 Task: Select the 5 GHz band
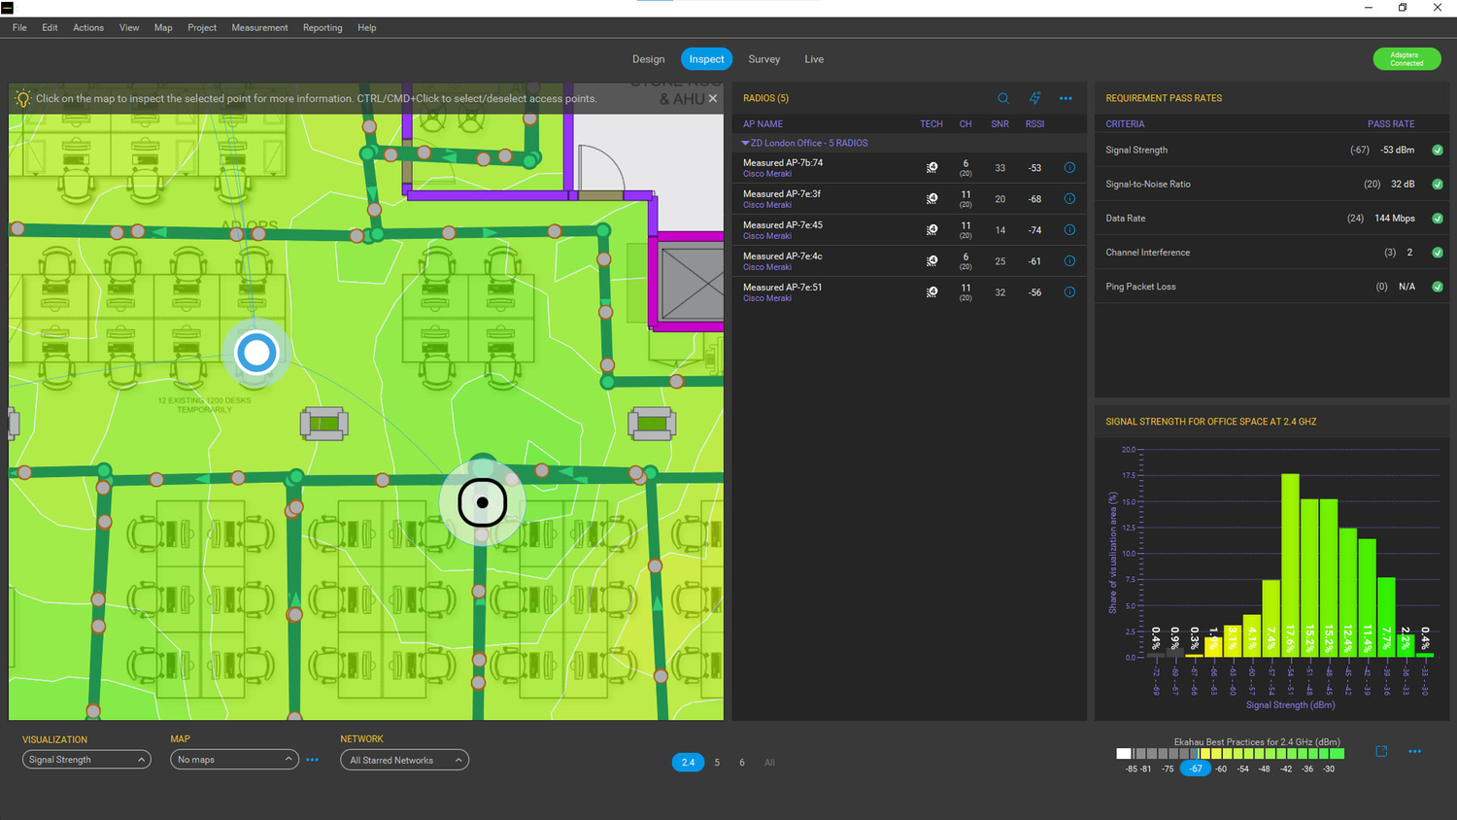coord(717,762)
